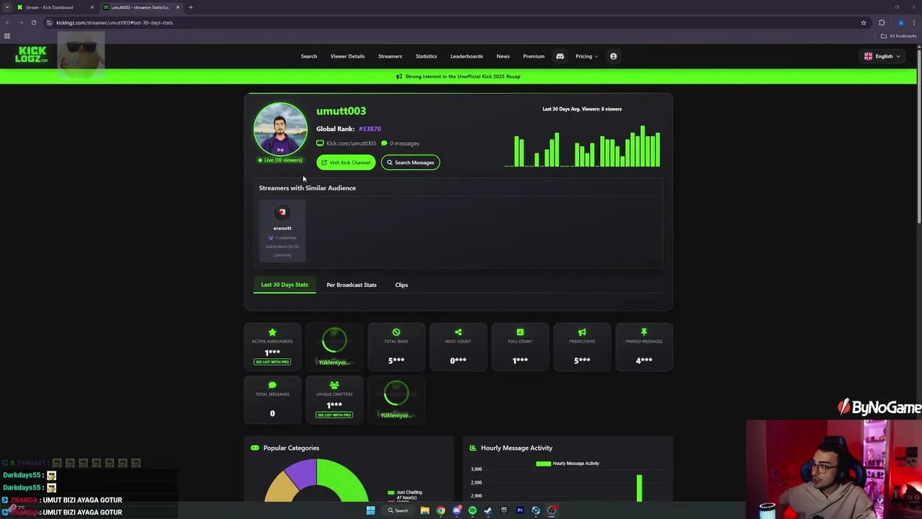The width and height of the screenshot is (922, 519).
Task: Open Epic Games Launcher from the taskbar
Action: coord(504,510)
